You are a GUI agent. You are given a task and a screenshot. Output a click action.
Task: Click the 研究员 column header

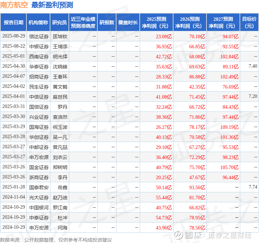click(x=59, y=23)
